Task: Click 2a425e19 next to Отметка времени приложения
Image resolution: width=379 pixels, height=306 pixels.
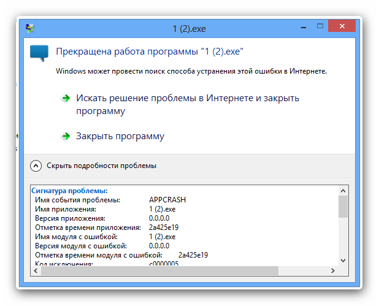Action: tap(164, 228)
